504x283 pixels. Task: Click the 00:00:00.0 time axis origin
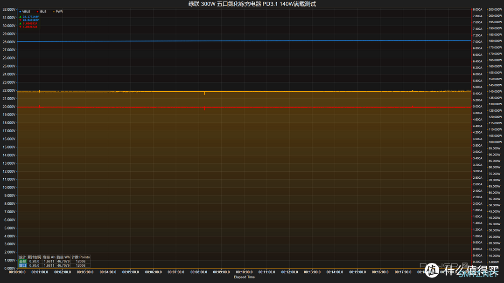17,272
